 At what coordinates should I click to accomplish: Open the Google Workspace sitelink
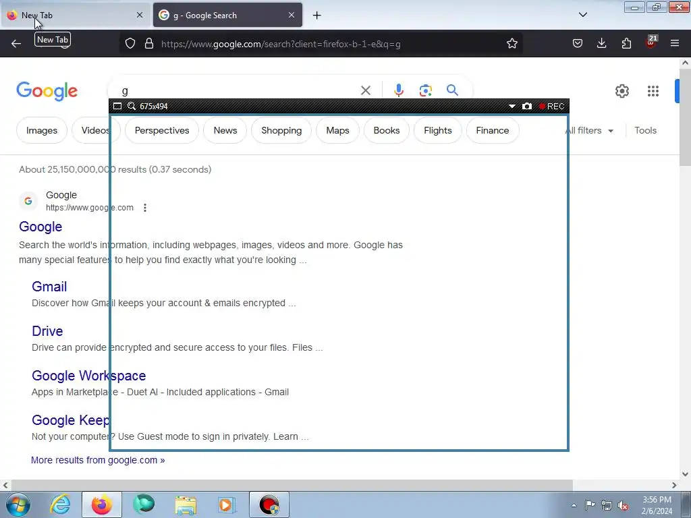coord(88,375)
